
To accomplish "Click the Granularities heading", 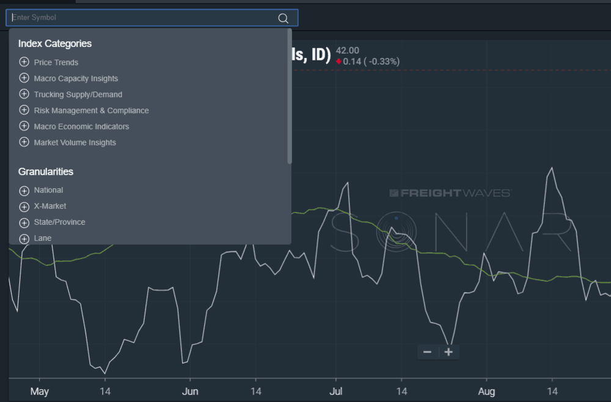I will [x=46, y=172].
